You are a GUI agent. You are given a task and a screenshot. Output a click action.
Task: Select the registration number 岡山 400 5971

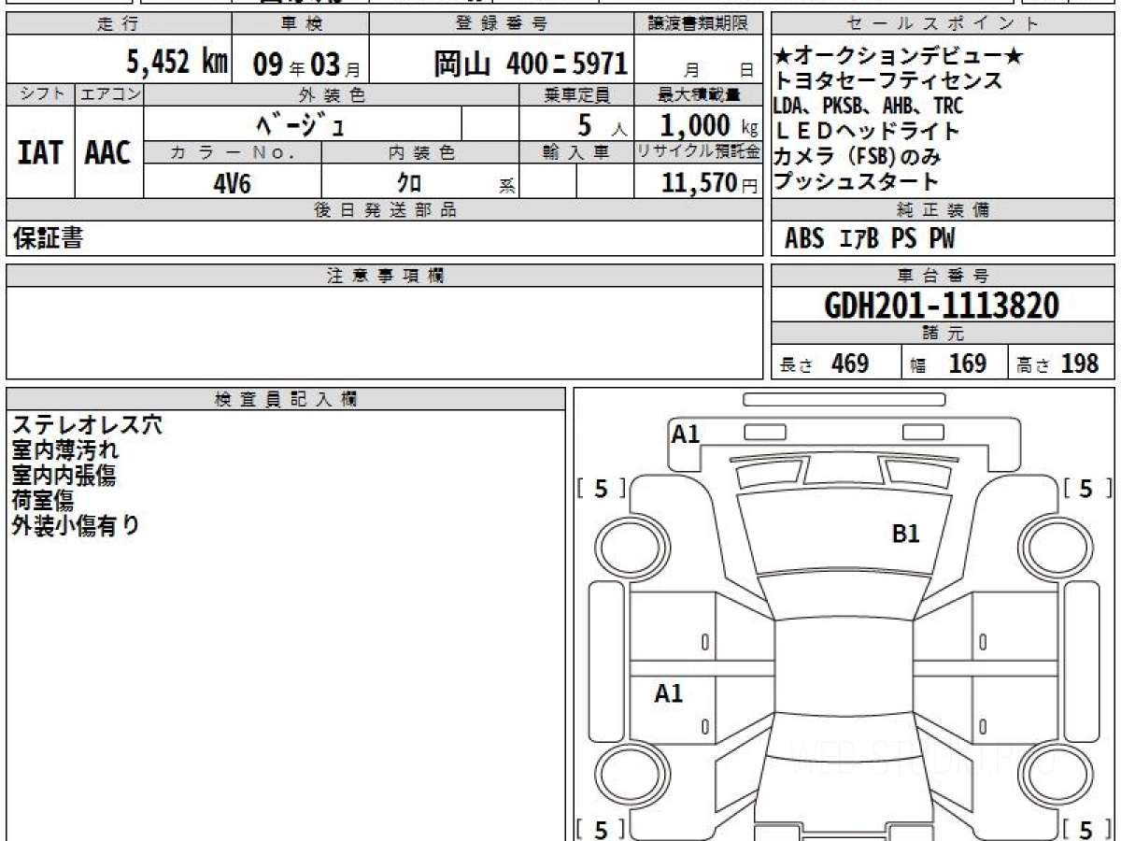[x=530, y=64]
